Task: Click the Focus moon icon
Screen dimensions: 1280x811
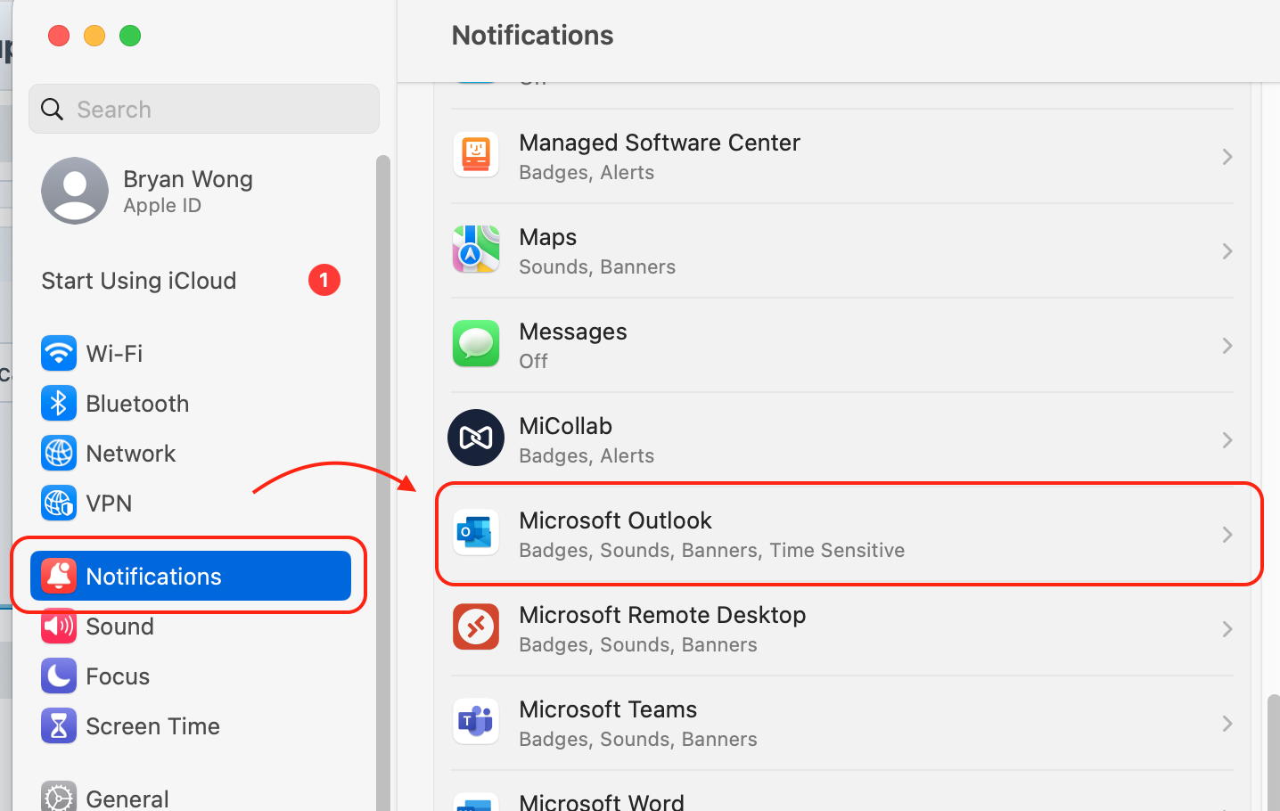Action: coord(59,676)
